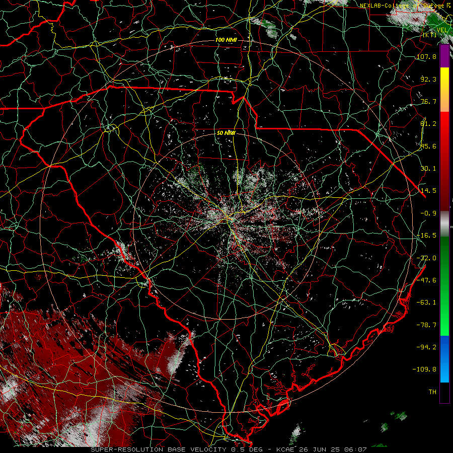Click the -0.9 legend value

click(428, 213)
